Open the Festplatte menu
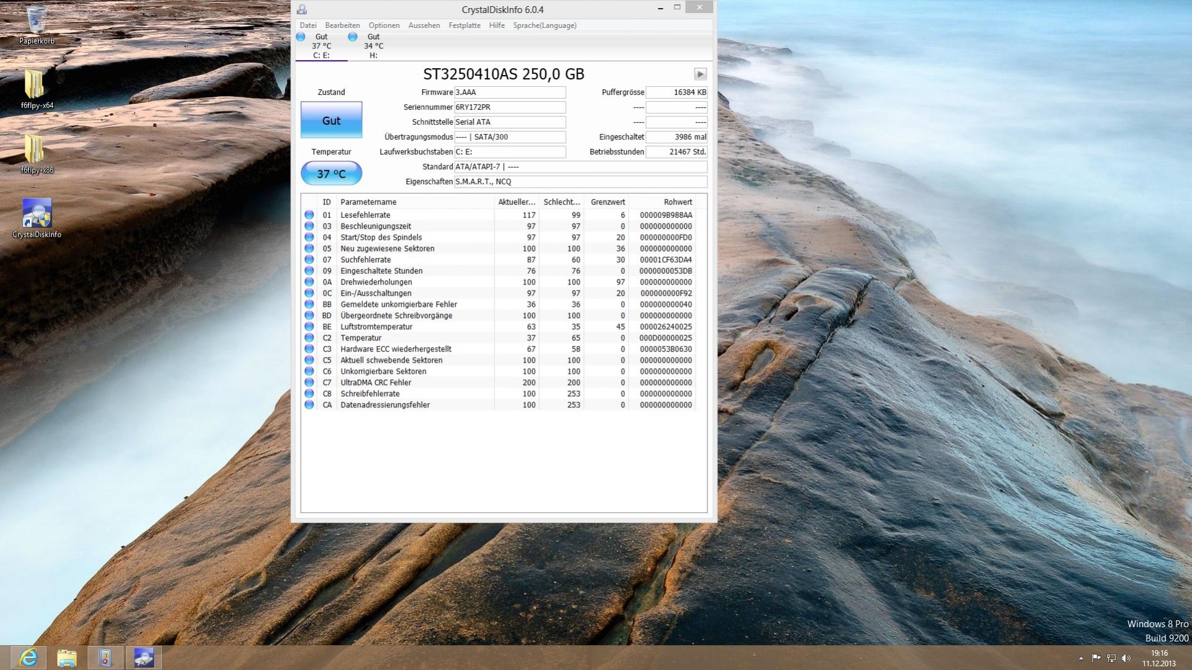Viewport: 1192px width, 670px height. coord(465,25)
